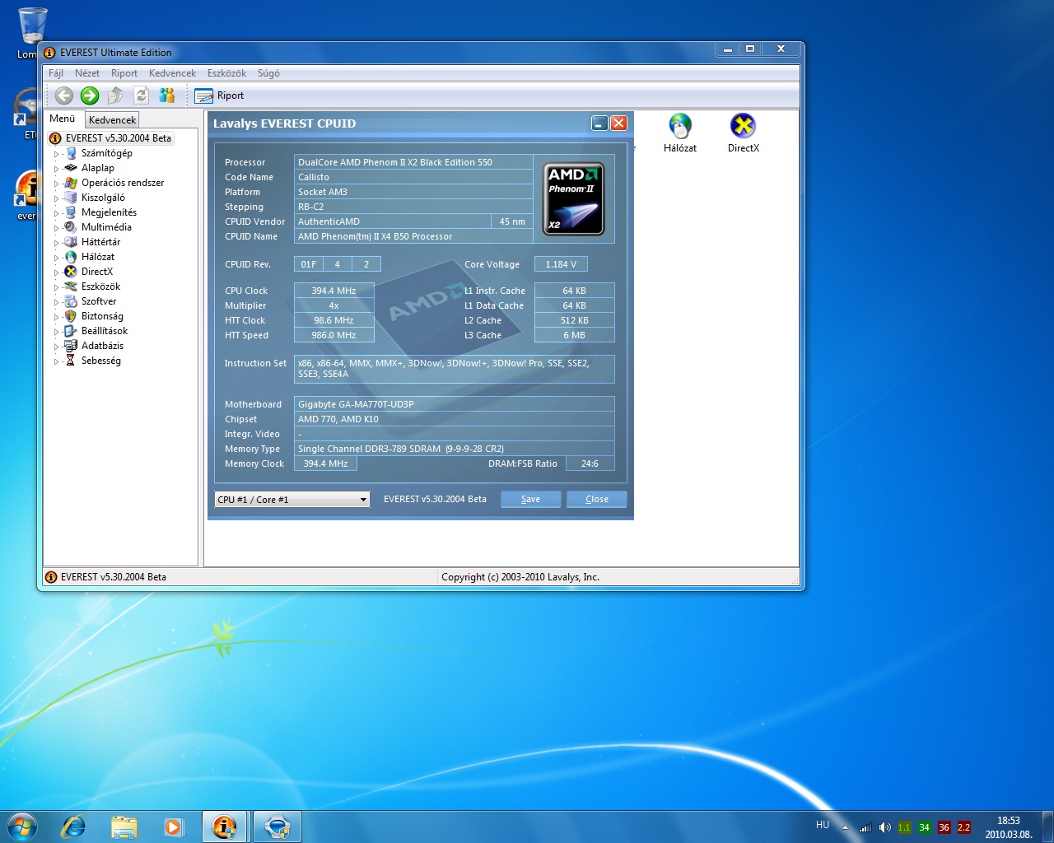Minimize the EVEREST CPUID panel
1054x843 pixels.
coord(599,123)
